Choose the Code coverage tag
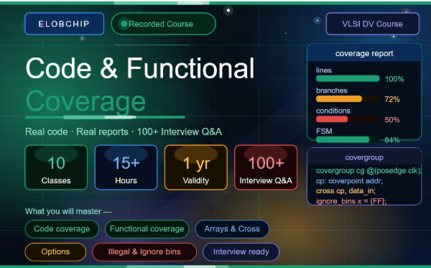This screenshot has width=431, height=268. 62,228
